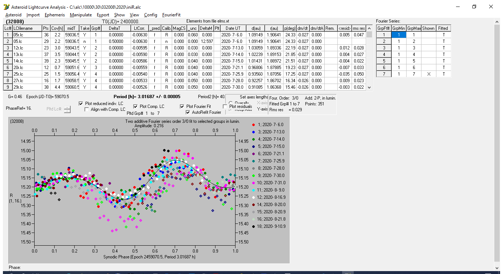Viewport: 503px width, 274px height.
Task: Click the Pltd Lc# stepper control
Action: click(67, 109)
